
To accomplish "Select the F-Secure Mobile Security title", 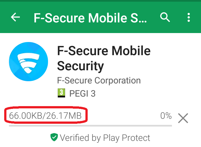I will coord(104,58).
